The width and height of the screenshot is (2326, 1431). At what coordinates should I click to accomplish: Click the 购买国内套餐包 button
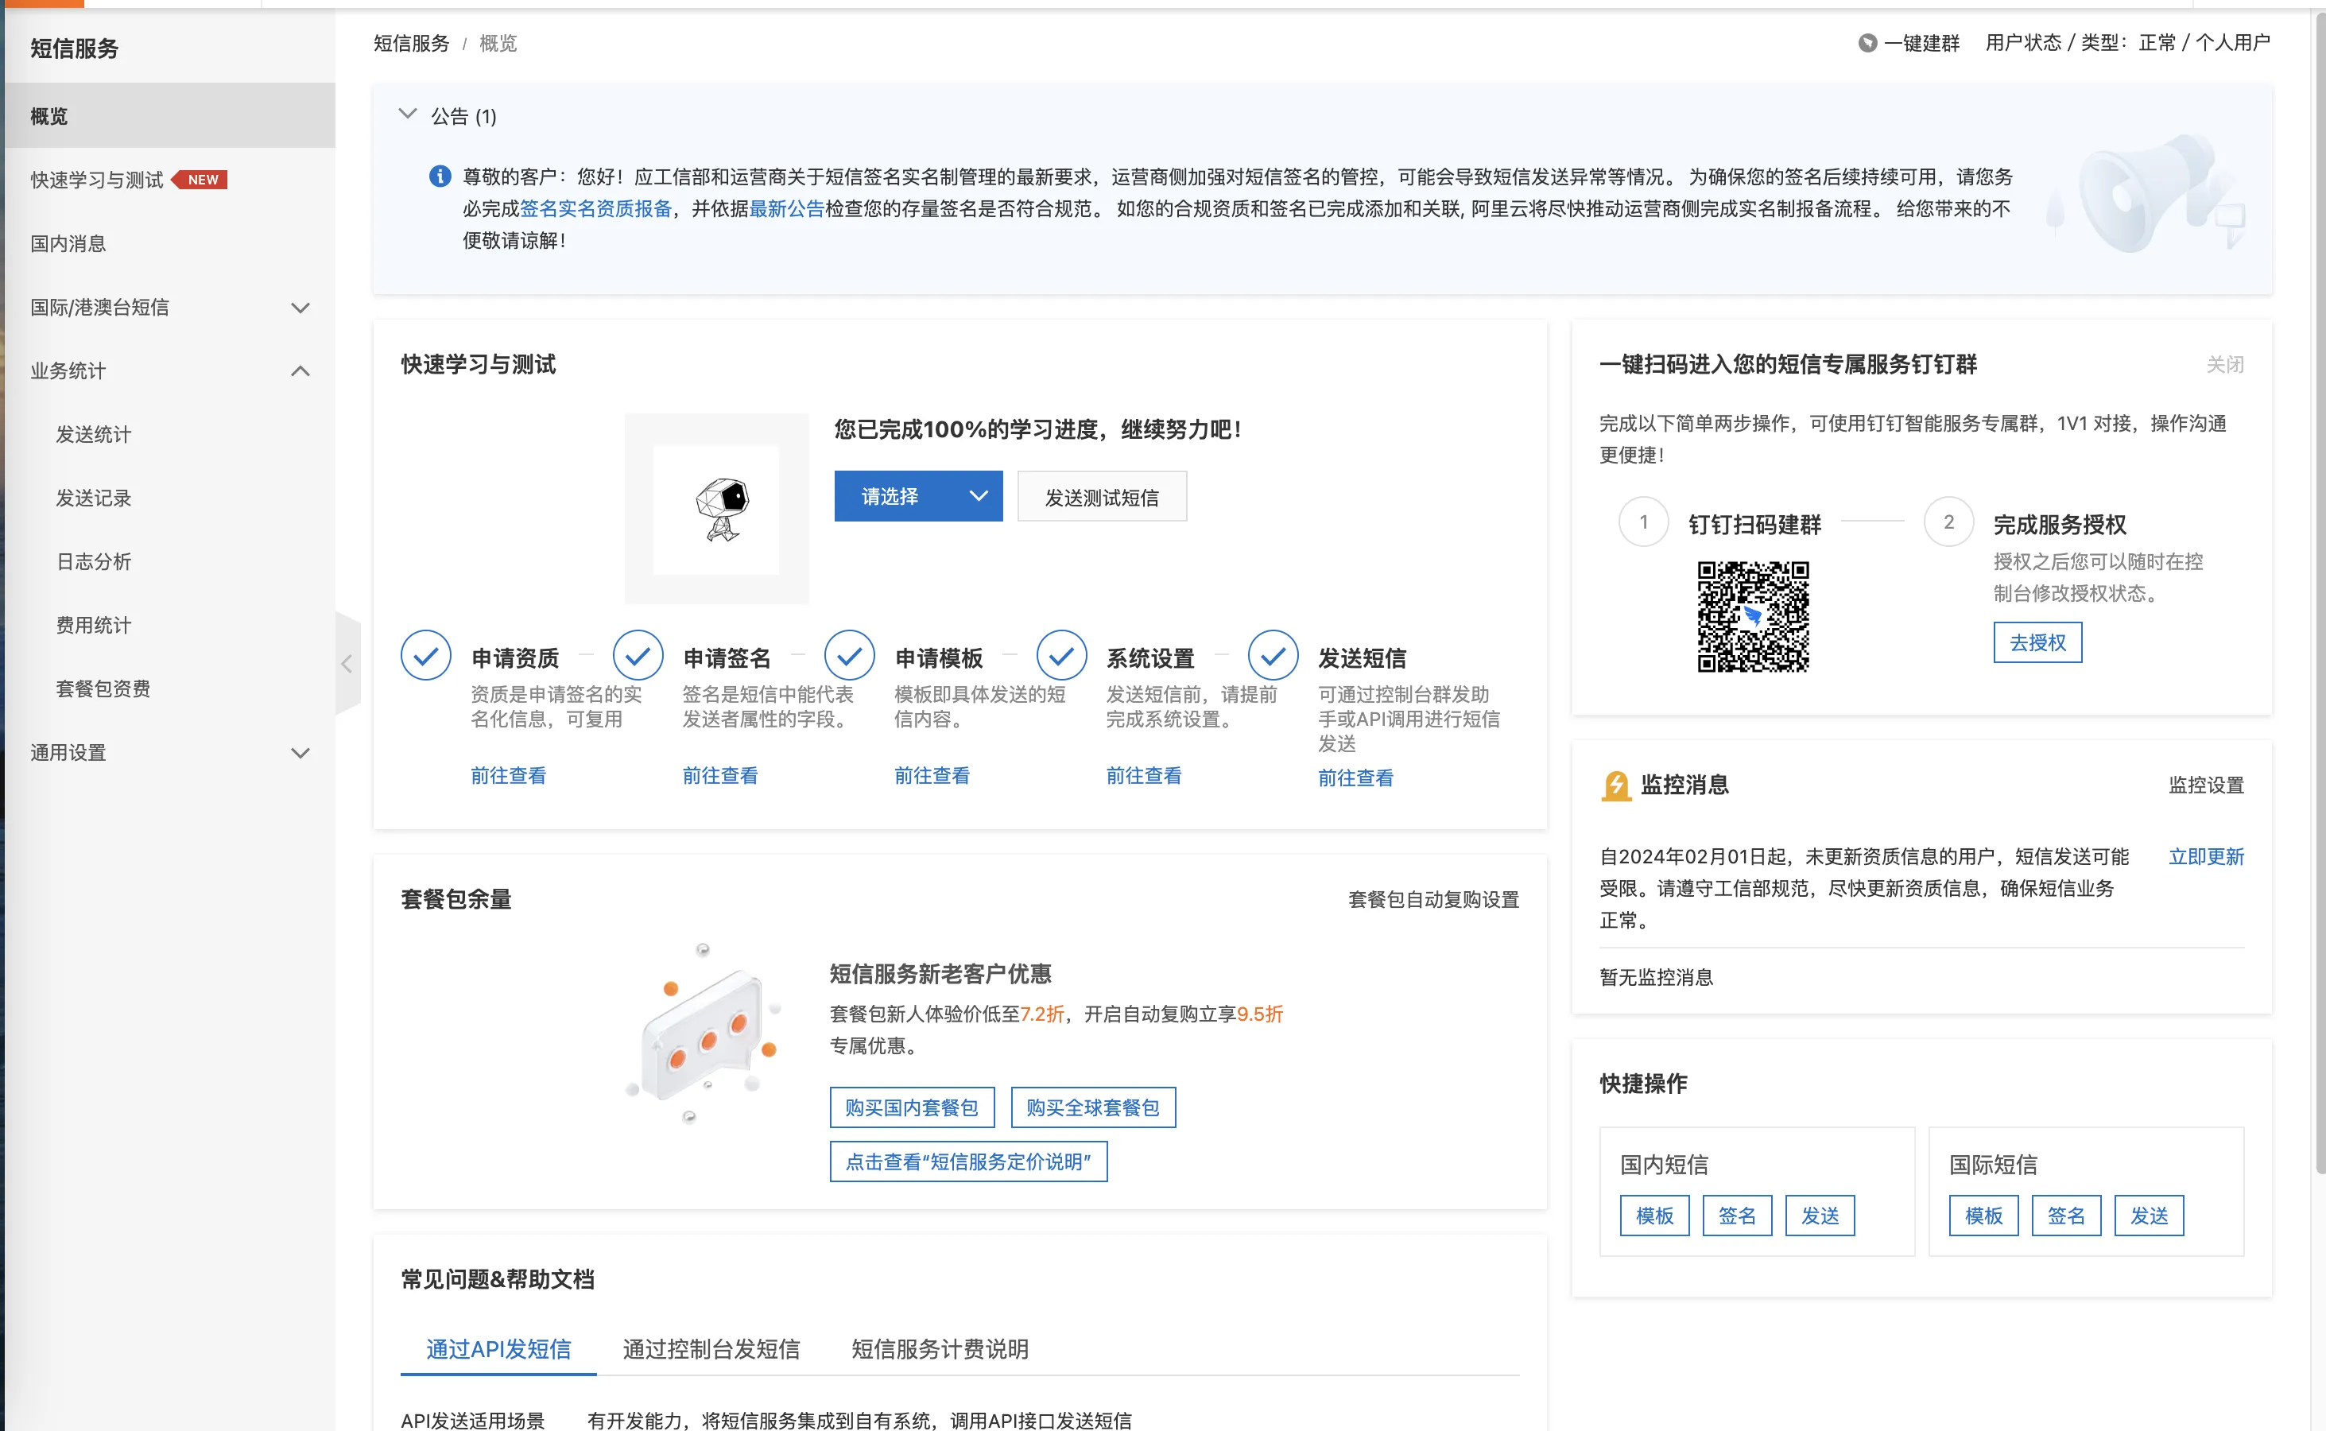point(911,1107)
